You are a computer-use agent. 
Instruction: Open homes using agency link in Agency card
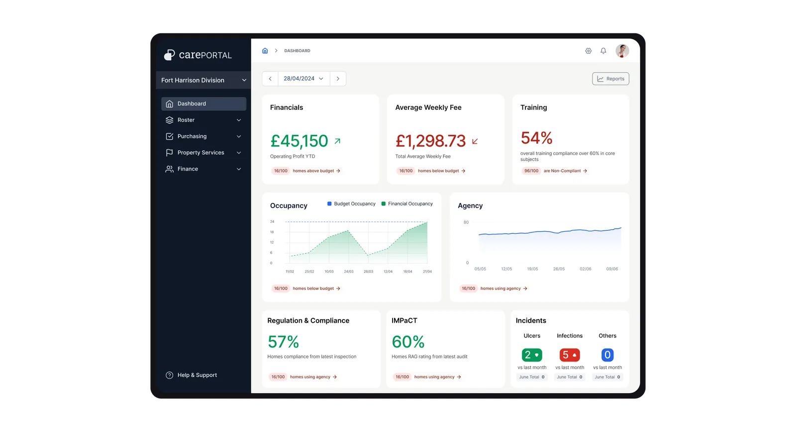tap(504, 288)
